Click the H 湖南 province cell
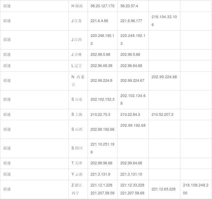212x199 pixels. [x=77, y=6]
